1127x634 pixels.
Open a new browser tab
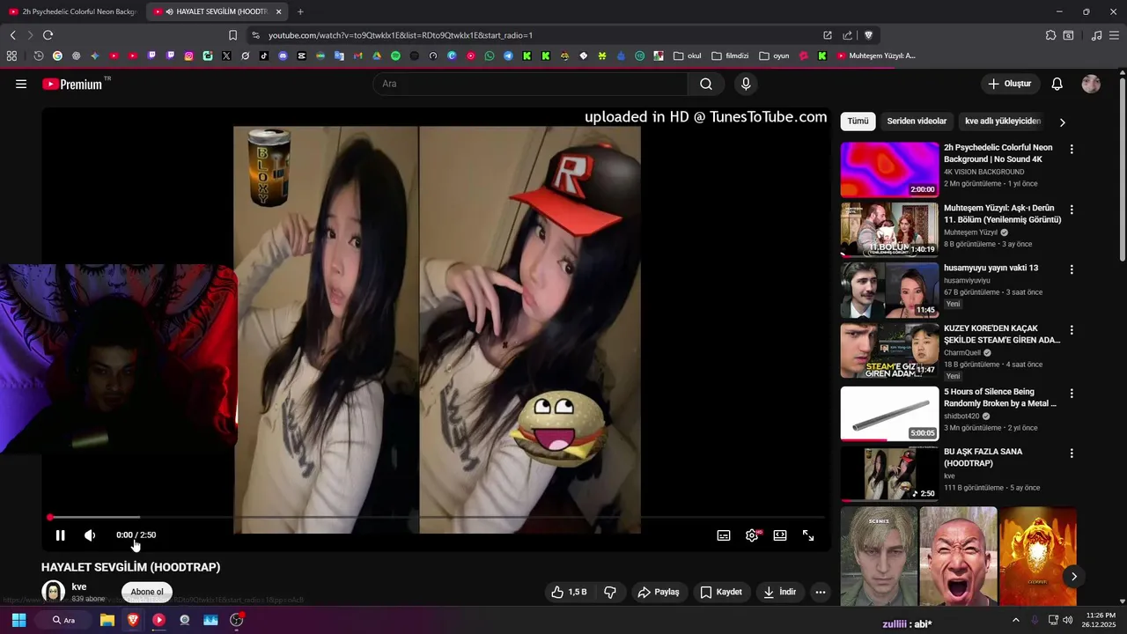pyautogui.click(x=300, y=11)
